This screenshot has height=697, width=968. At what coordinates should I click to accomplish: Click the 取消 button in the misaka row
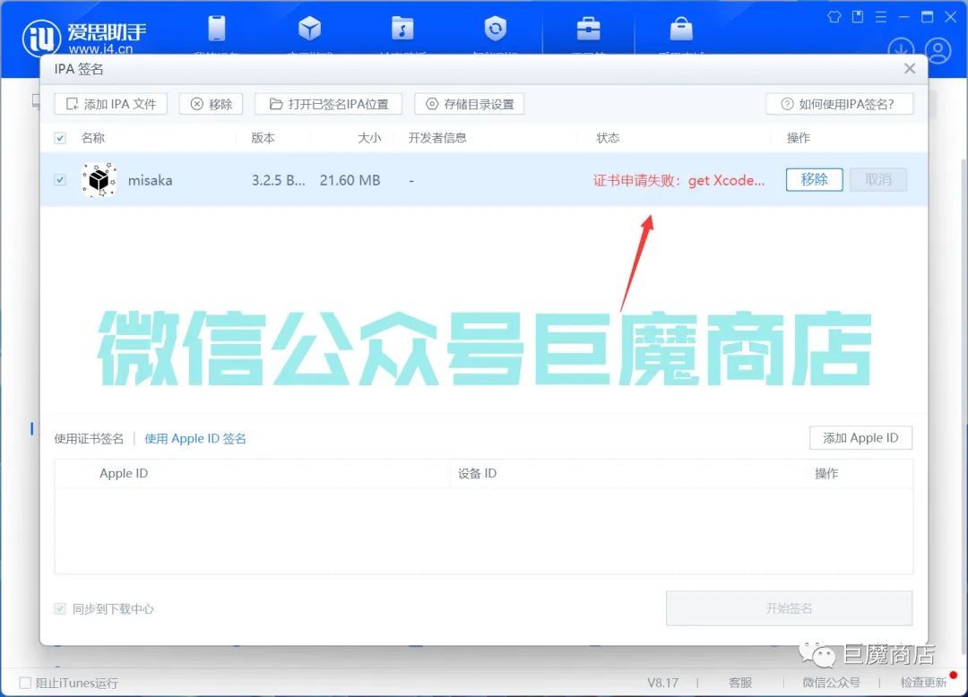[x=877, y=179]
